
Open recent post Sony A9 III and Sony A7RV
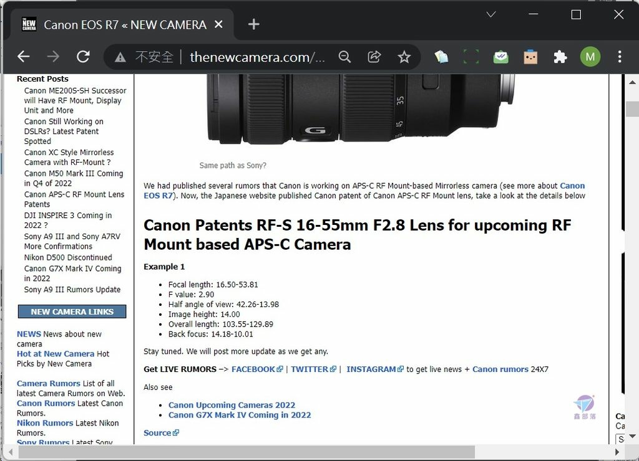tap(72, 241)
